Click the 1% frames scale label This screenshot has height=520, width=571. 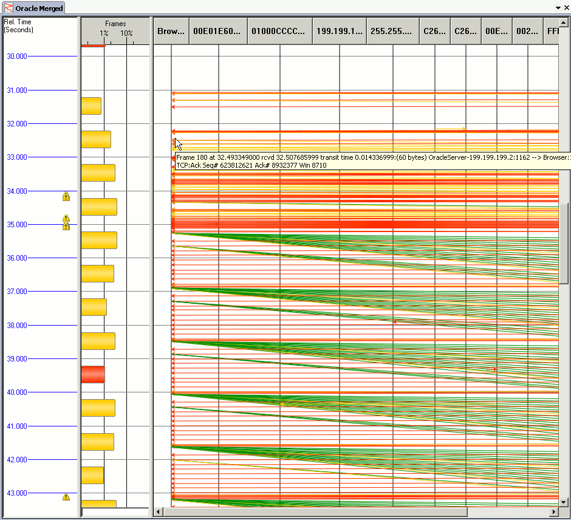pos(104,33)
